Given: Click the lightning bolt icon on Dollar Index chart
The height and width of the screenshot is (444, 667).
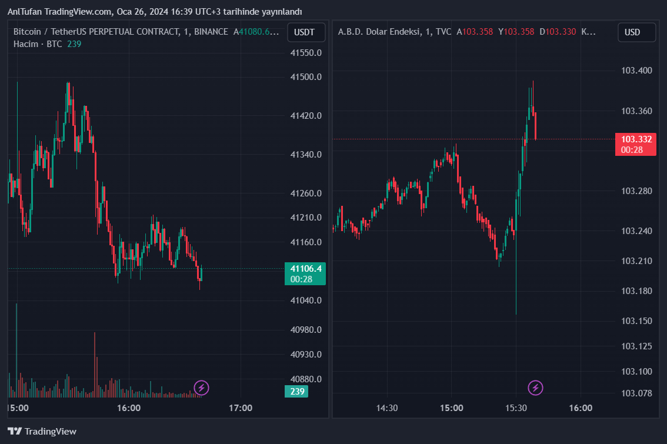Looking at the screenshot, I should [535, 388].
